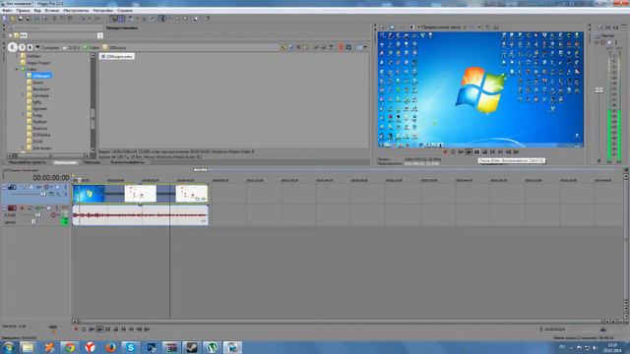
Task: Switch to the Медиафайлы проекта tab
Action: (x=28, y=162)
